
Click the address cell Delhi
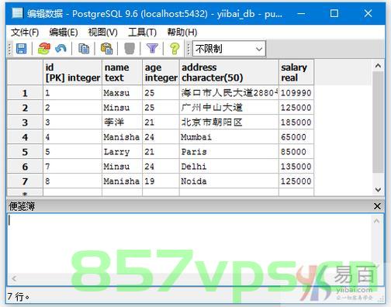click(229, 167)
